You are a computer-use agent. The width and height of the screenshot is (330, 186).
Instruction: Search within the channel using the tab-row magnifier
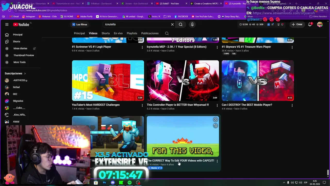[x=167, y=33]
